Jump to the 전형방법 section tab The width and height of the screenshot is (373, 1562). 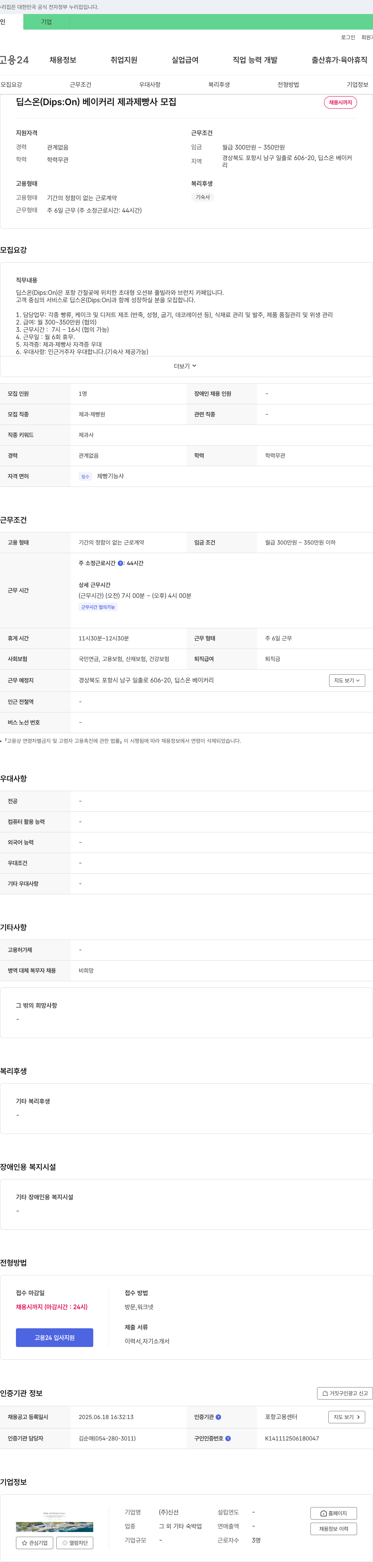(x=288, y=85)
